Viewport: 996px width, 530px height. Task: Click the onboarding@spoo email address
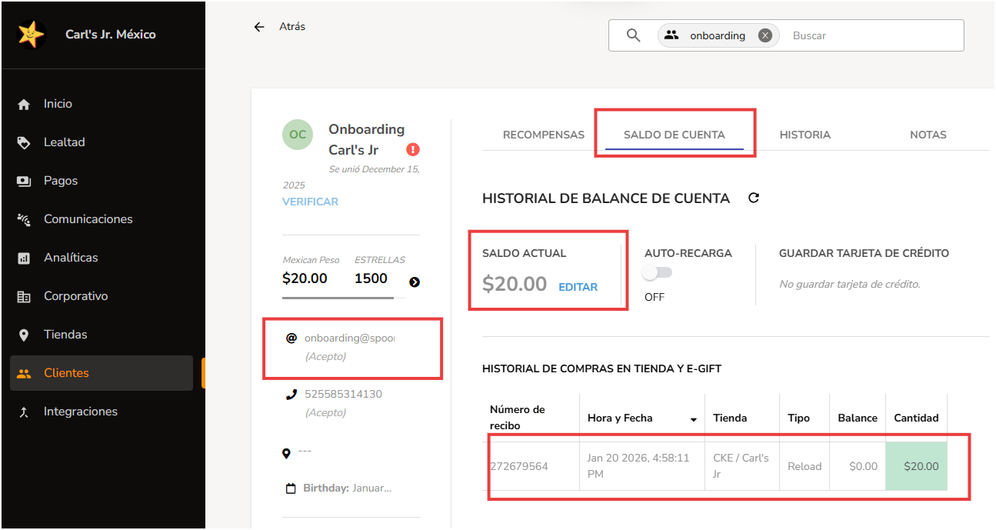pyautogui.click(x=349, y=338)
